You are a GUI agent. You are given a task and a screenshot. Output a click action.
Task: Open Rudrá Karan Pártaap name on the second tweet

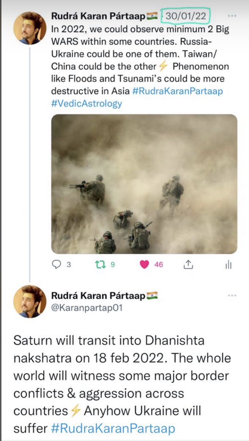(x=98, y=295)
